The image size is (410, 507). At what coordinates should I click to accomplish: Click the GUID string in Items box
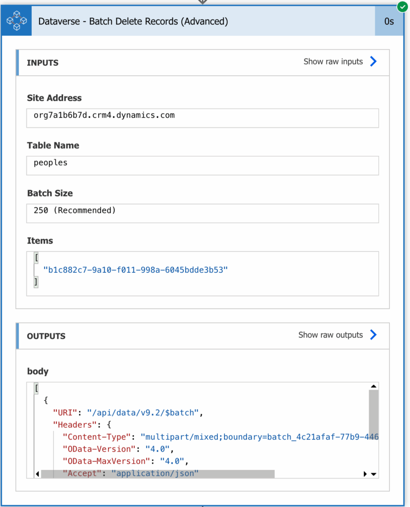pyautogui.click(x=136, y=270)
